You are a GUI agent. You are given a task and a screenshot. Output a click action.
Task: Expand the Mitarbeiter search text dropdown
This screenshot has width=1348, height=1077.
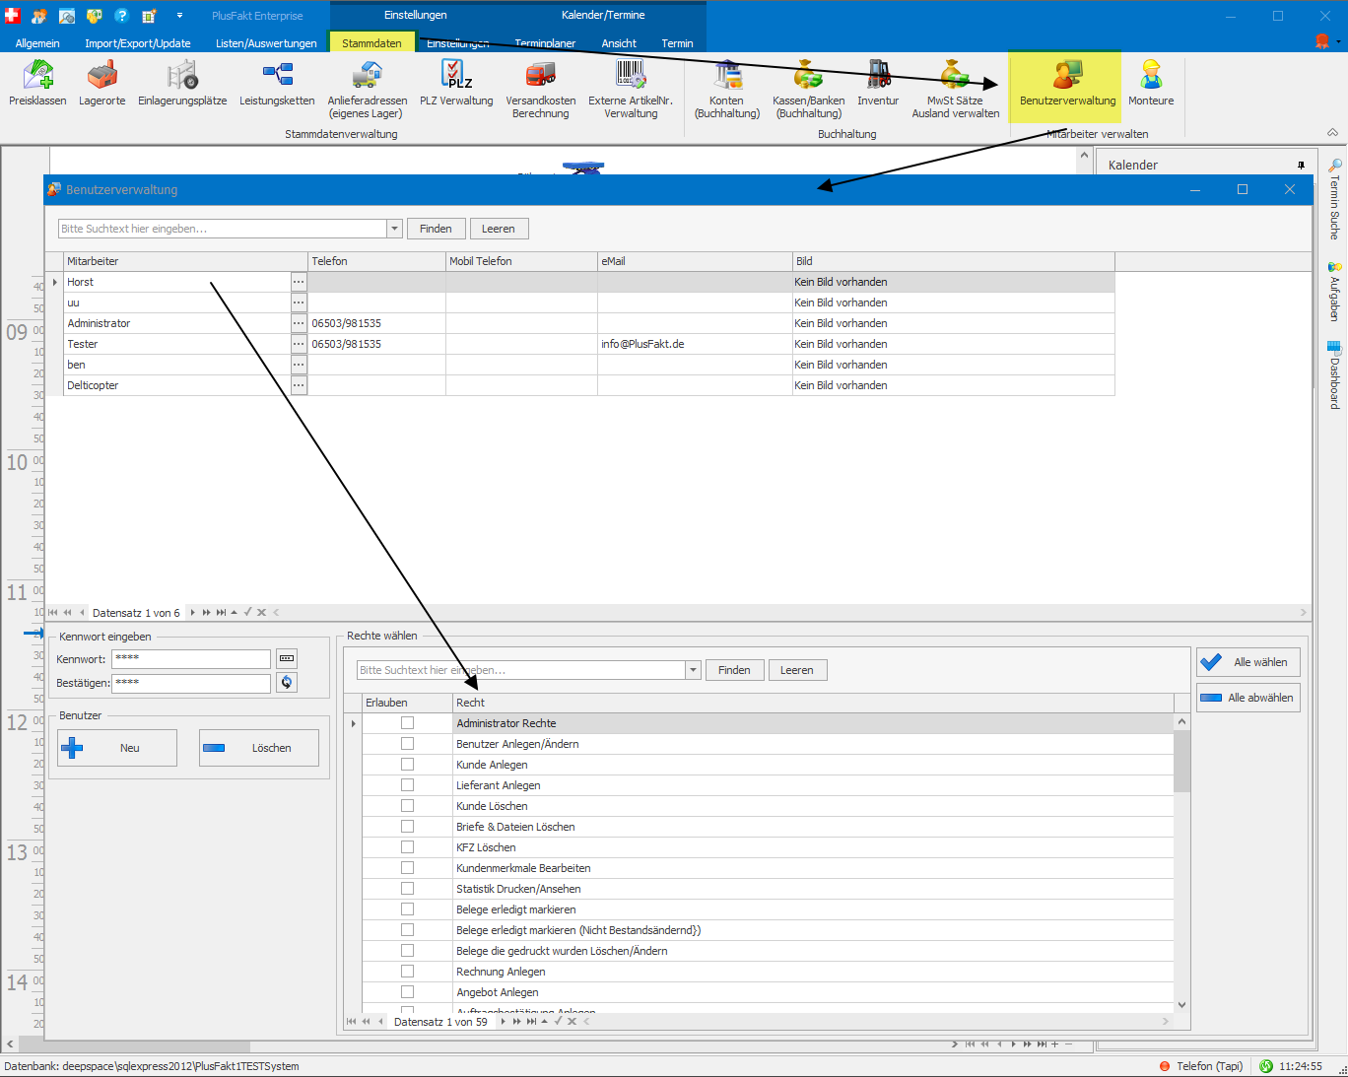(x=394, y=229)
